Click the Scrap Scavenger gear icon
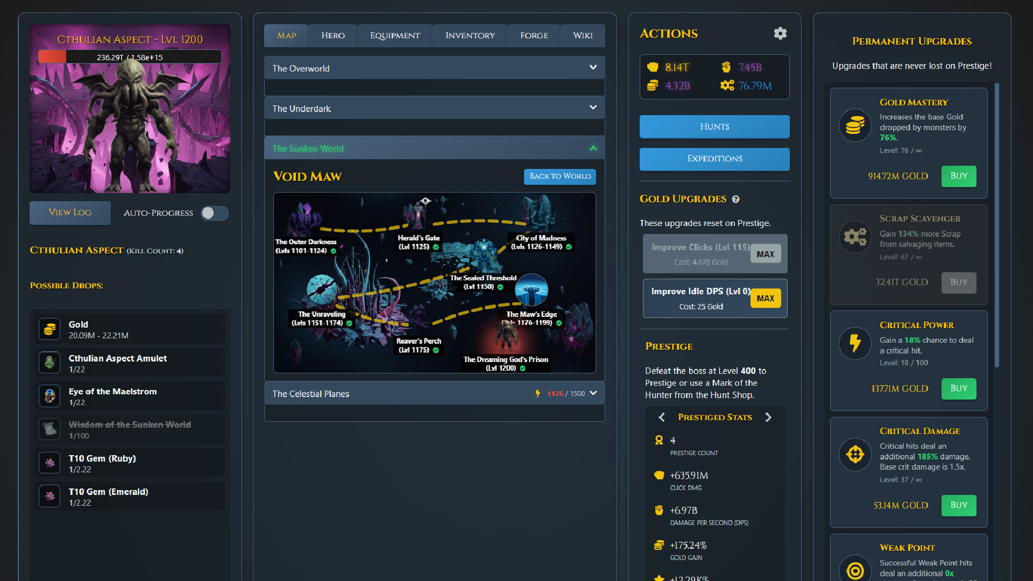The width and height of the screenshot is (1033, 581). [855, 237]
